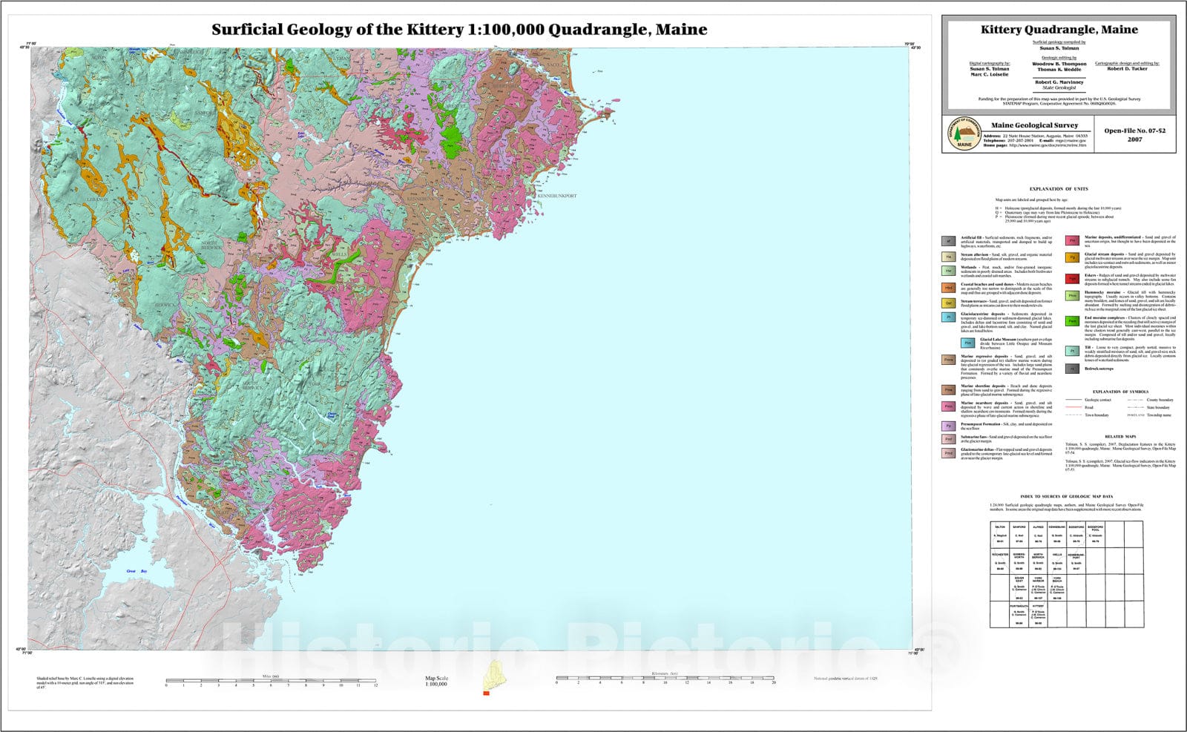This screenshot has width=1187, height=732.
Task: Select the Hummocky moraine legend swatch
Action: coord(1072,296)
